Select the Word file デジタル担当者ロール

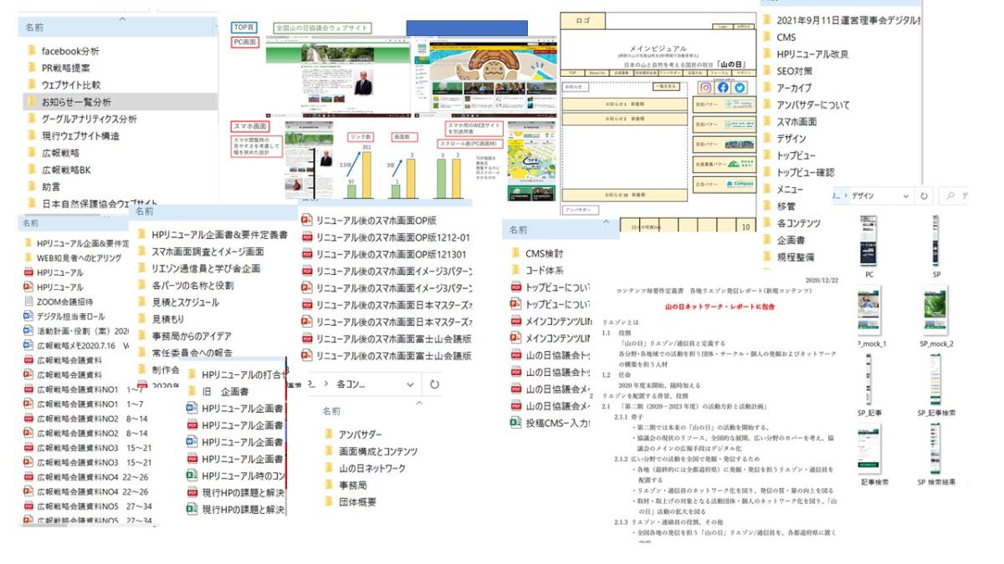(x=64, y=317)
